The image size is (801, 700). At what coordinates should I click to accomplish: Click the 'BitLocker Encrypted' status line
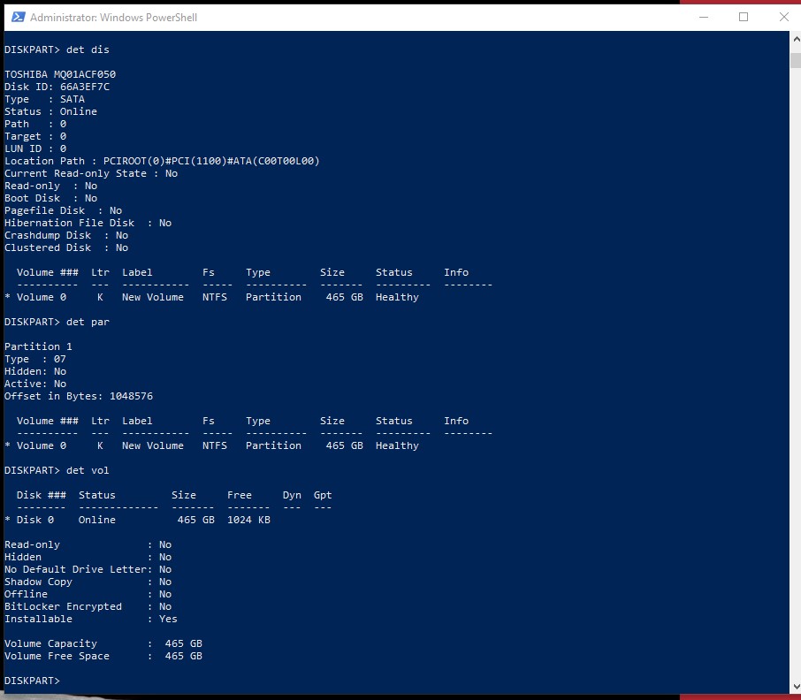[88, 606]
